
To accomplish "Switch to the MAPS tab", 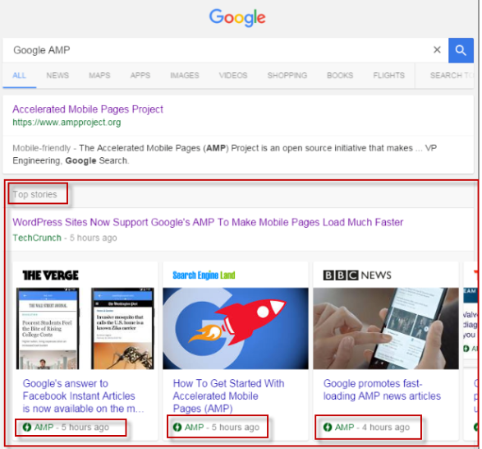I will click(99, 76).
